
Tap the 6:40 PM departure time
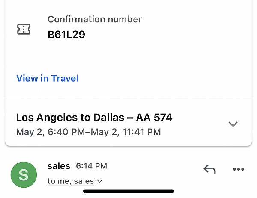(66, 132)
